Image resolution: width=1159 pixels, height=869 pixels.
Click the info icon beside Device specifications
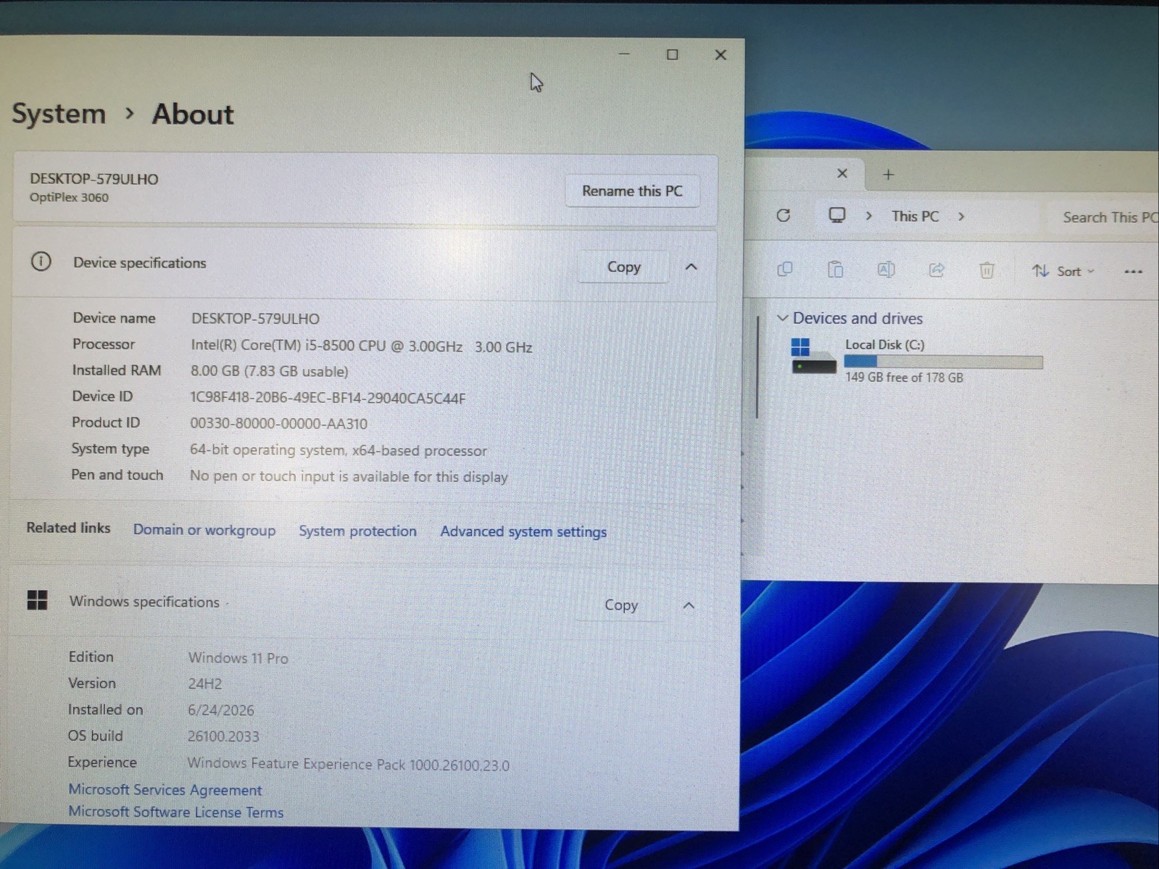41,262
